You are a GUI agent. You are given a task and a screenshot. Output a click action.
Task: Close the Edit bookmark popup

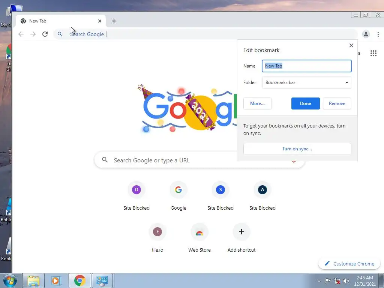coord(351,45)
